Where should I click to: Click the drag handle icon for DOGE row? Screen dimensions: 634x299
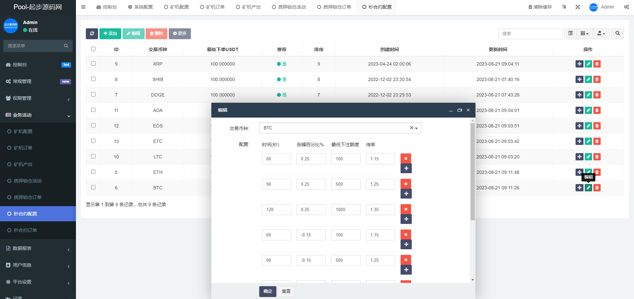(579, 95)
